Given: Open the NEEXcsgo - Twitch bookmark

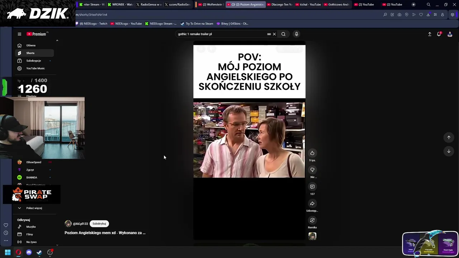Looking at the screenshot, I should tap(91, 24).
